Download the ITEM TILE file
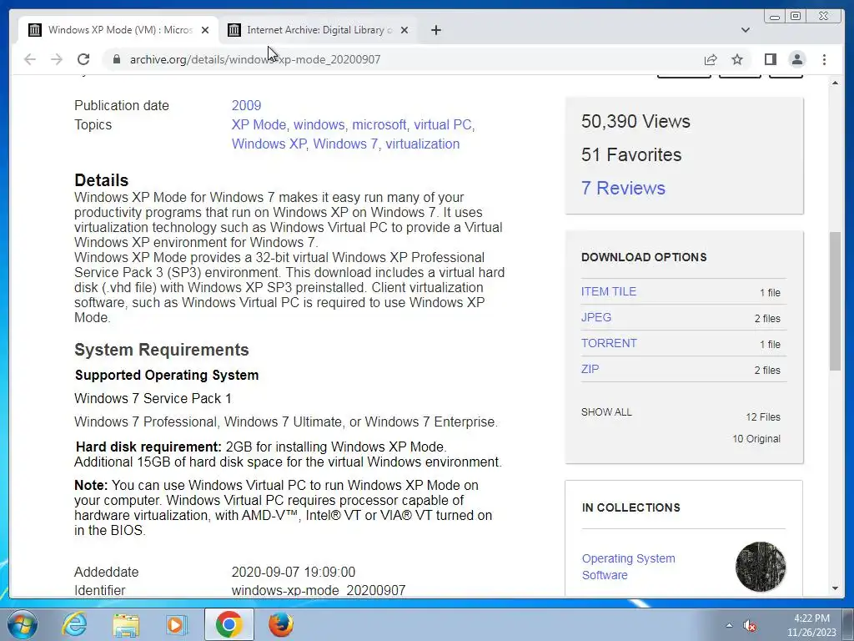Image resolution: width=854 pixels, height=641 pixels. click(608, 291)
